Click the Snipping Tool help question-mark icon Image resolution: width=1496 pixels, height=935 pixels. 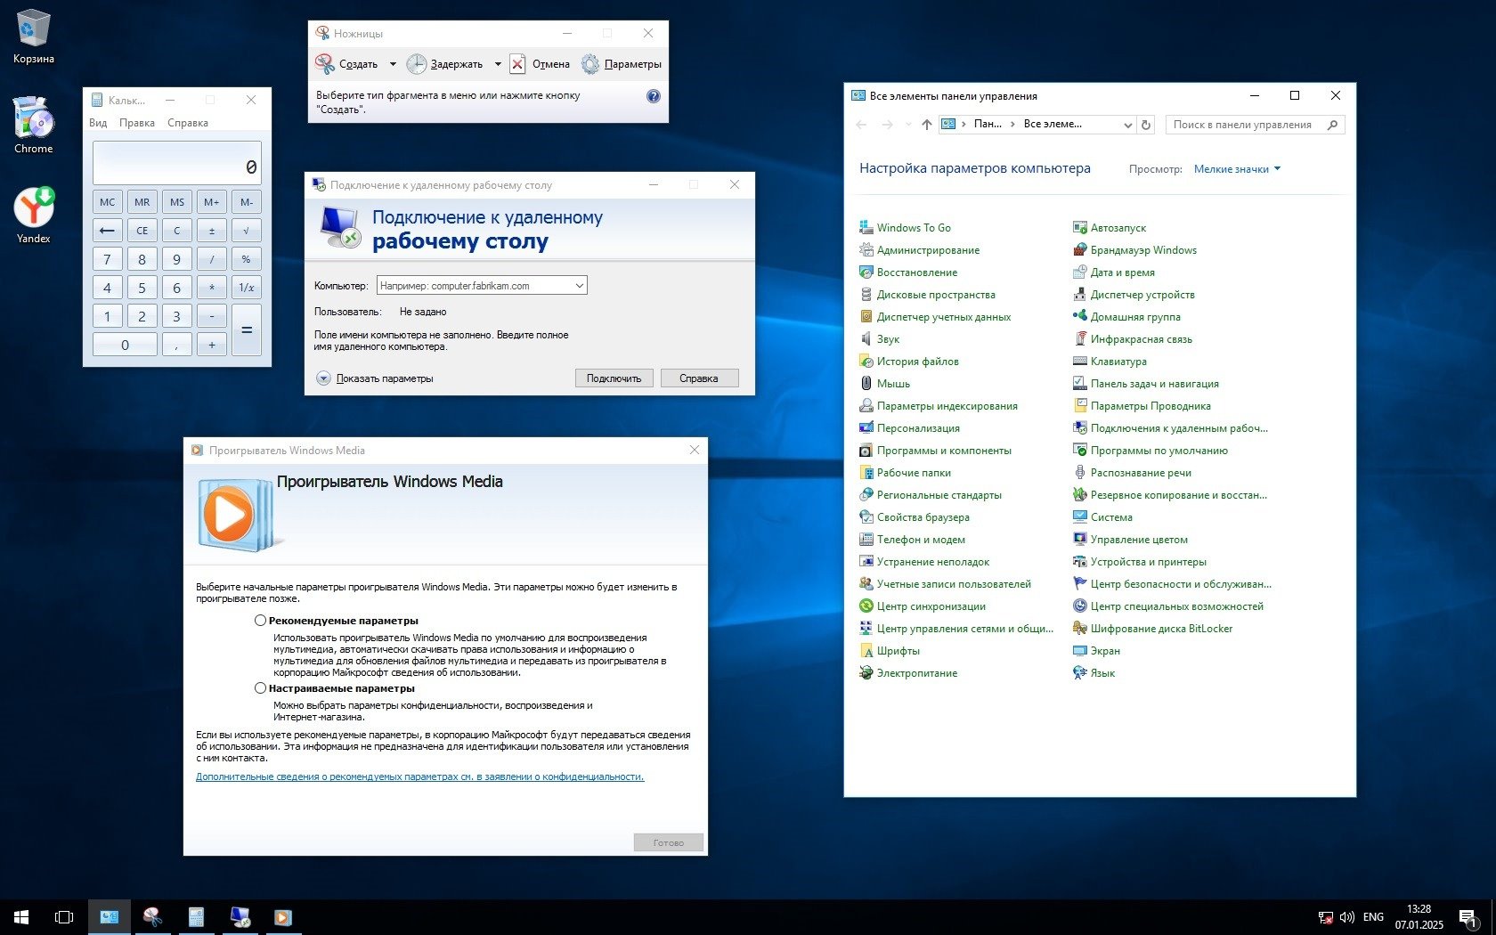[653, 96]
